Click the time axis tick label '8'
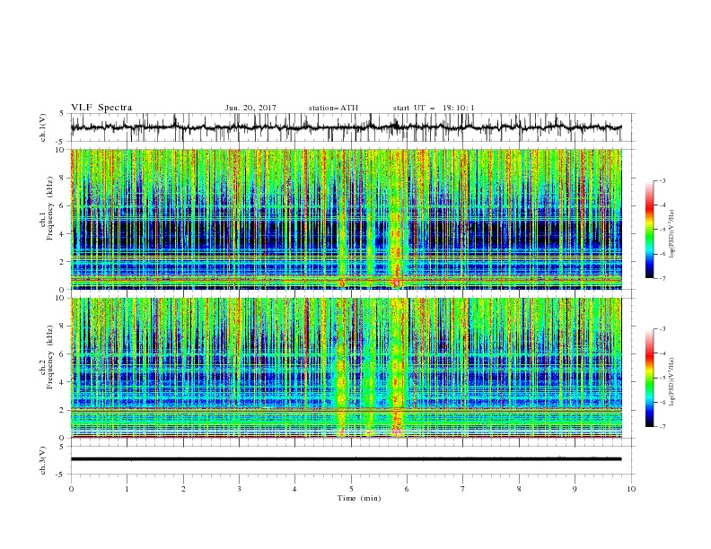 pyautogui.click(x=519, y=489)
